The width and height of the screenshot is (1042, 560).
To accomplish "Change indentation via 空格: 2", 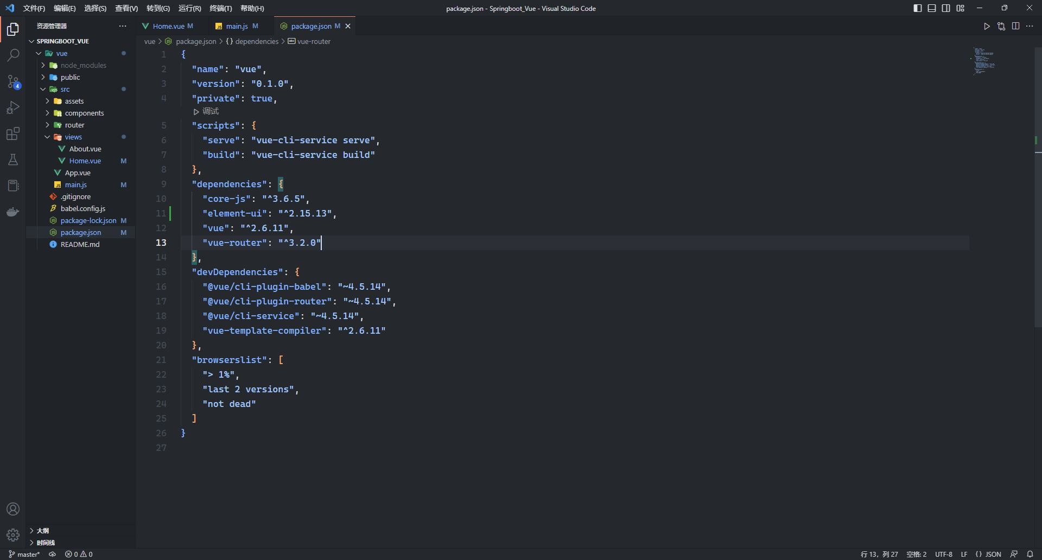I will point(916,554).
